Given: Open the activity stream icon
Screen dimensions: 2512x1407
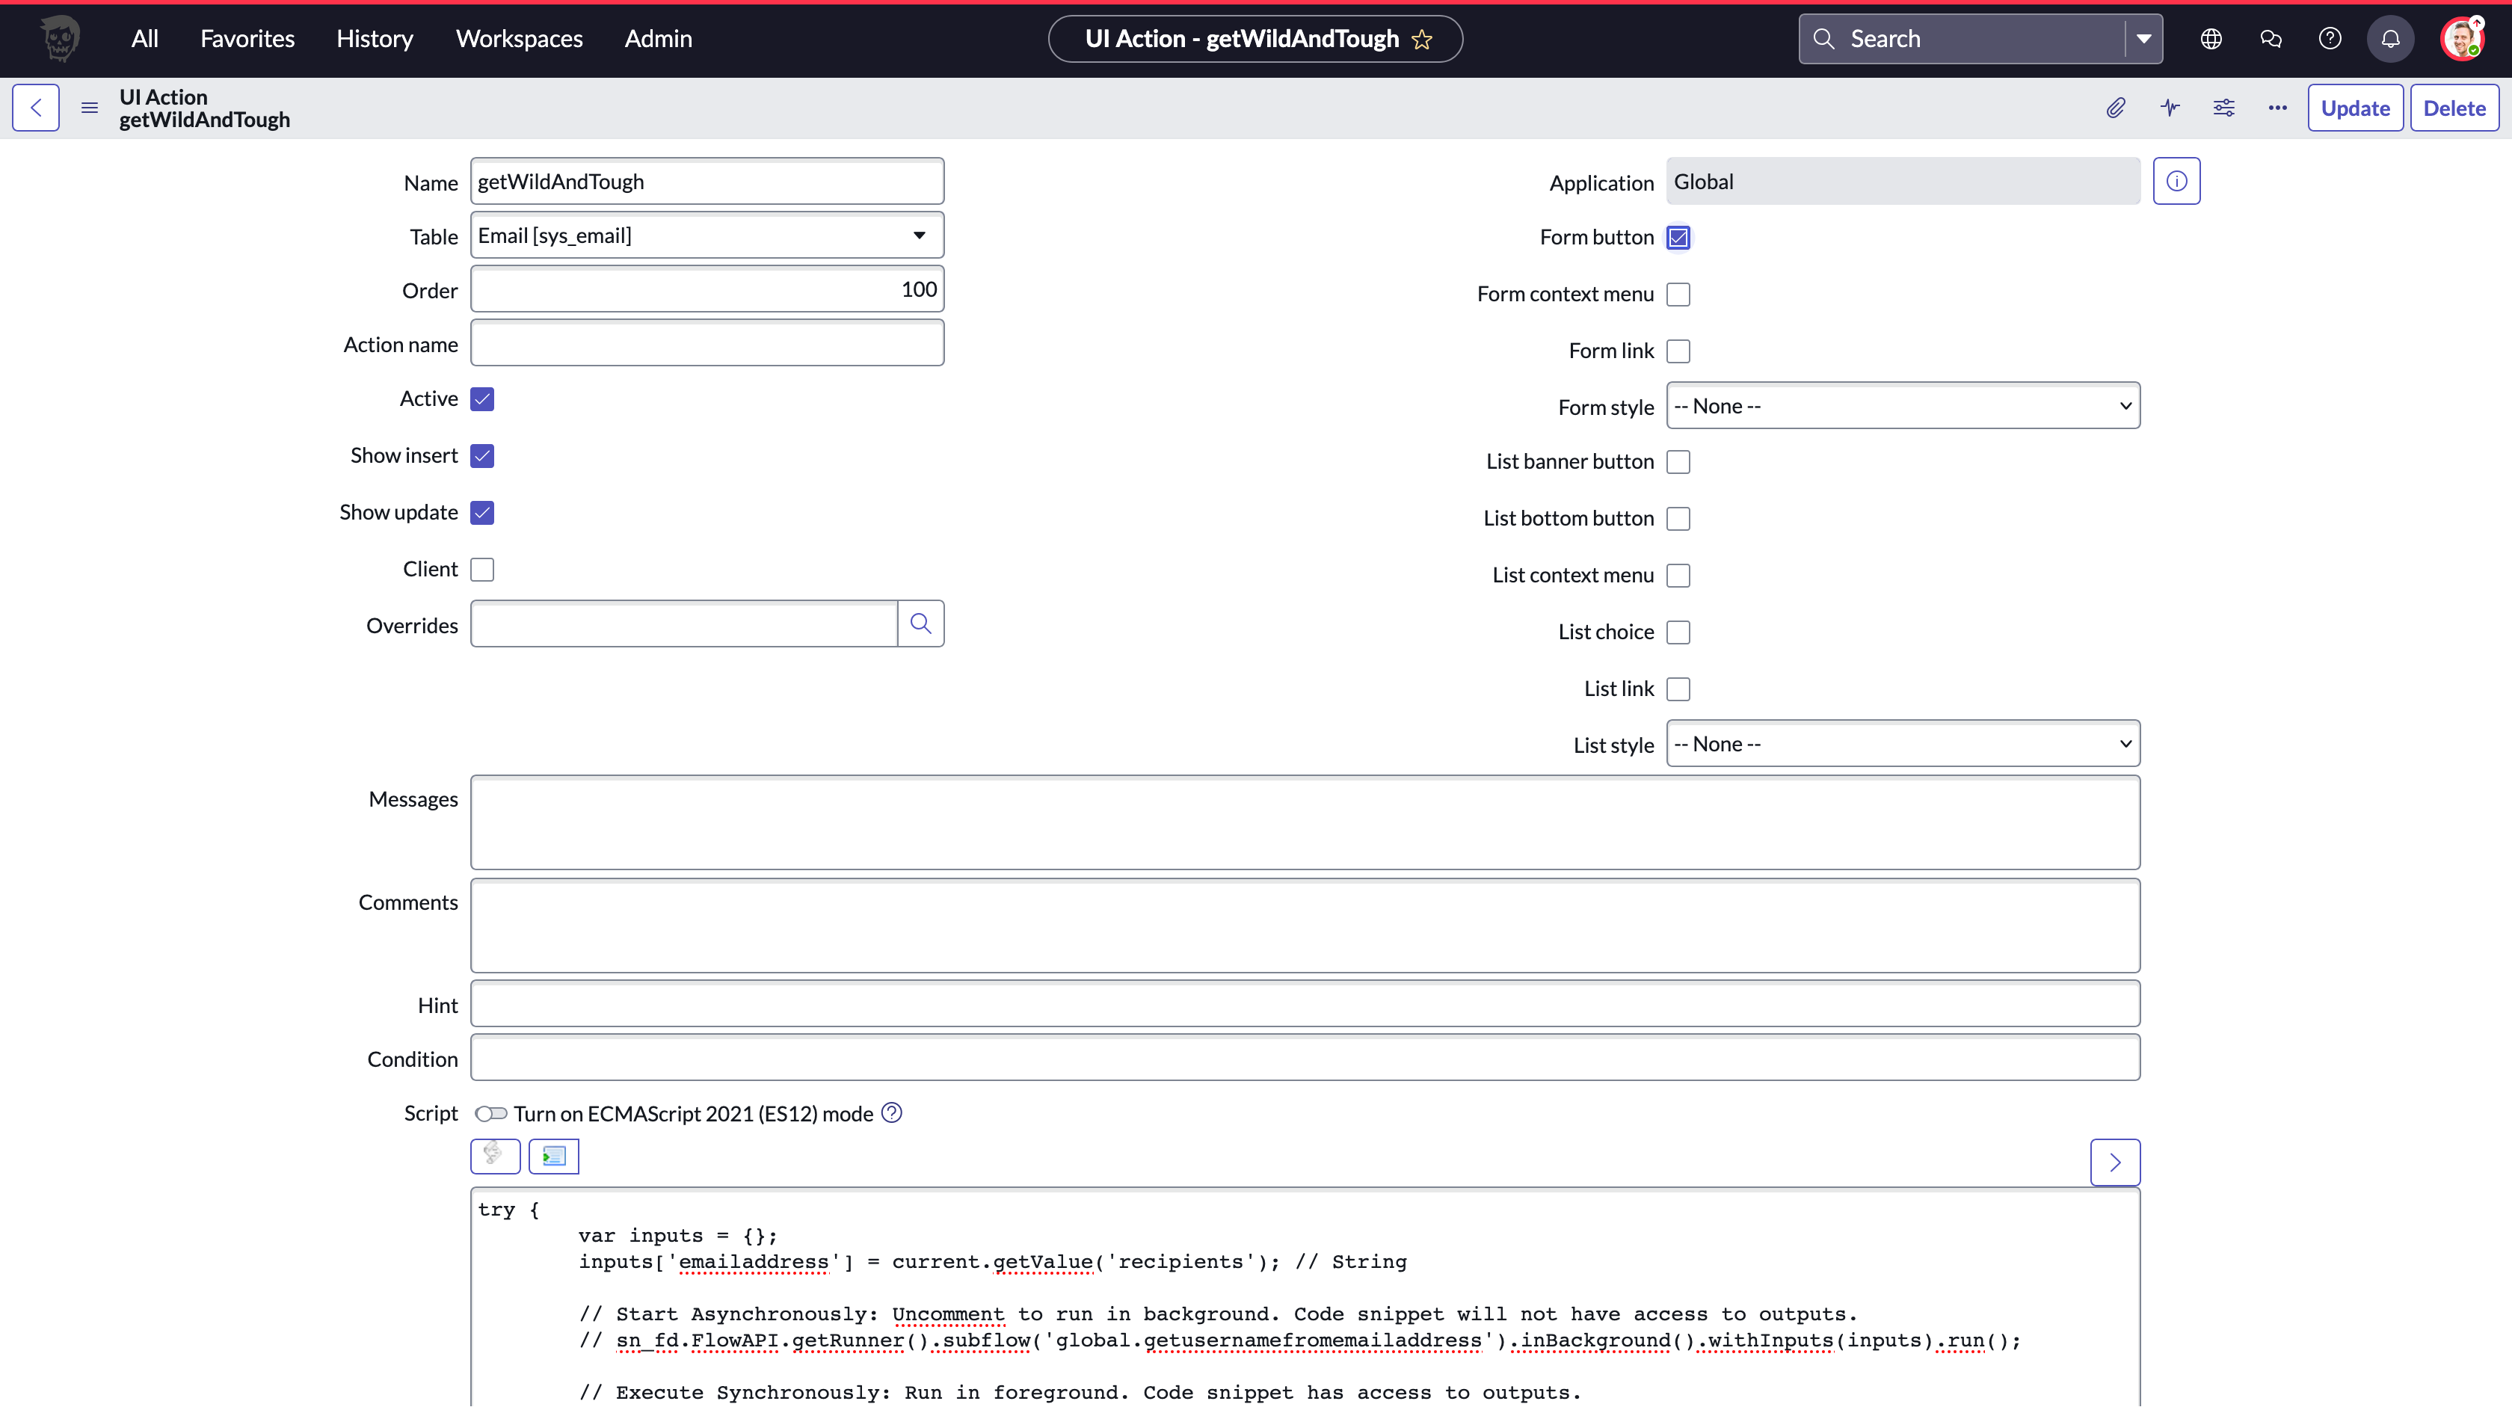Looking at the screenshot, I should [x=2170, y=107].
